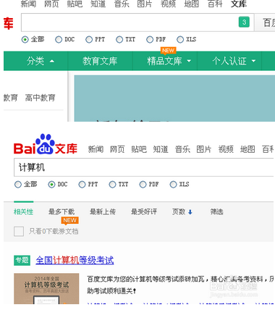Click 视频 link above the empty search box
Image resolution: width=275 pixels, height=310 pixels.
(169, 4)
